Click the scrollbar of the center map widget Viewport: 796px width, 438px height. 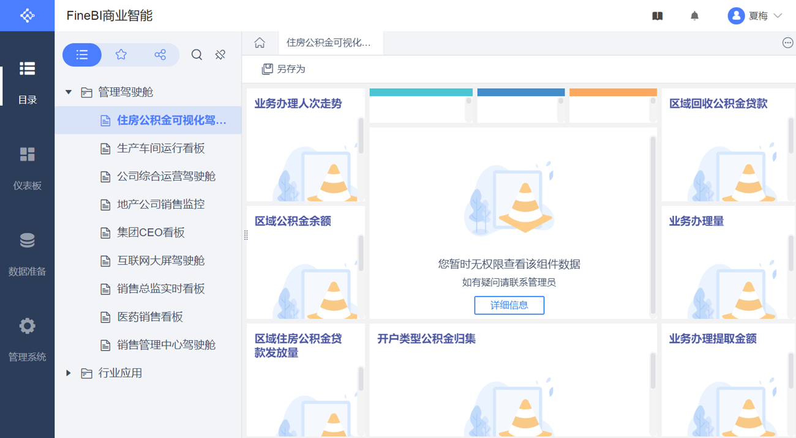point(653,225)
